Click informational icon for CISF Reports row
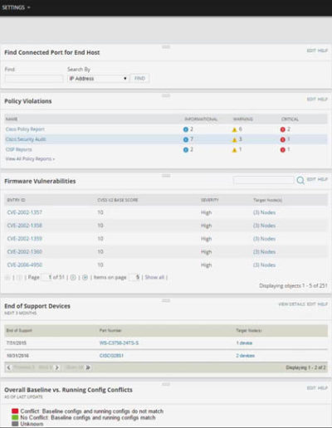332x428 pixels. pos(186,149)
